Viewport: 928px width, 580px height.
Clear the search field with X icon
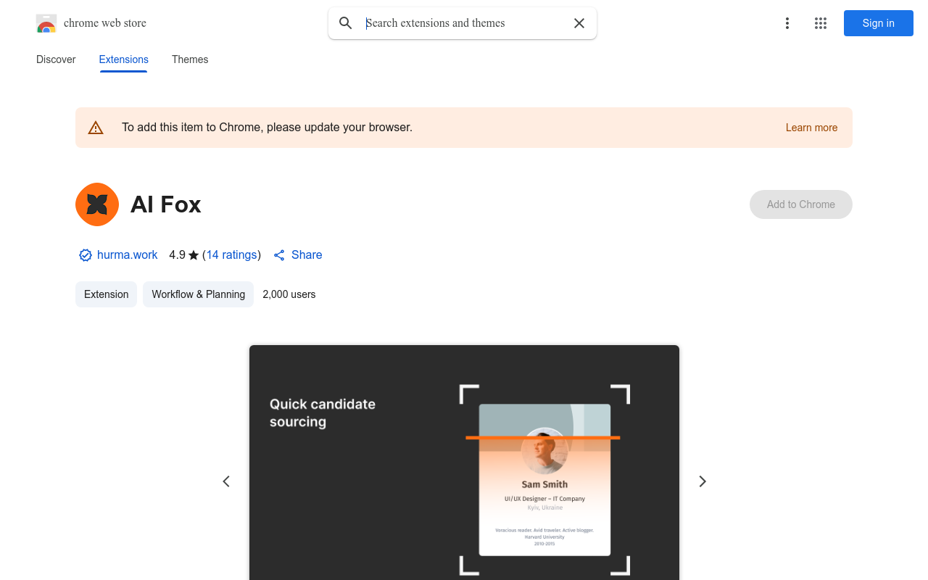coord(579,23)
